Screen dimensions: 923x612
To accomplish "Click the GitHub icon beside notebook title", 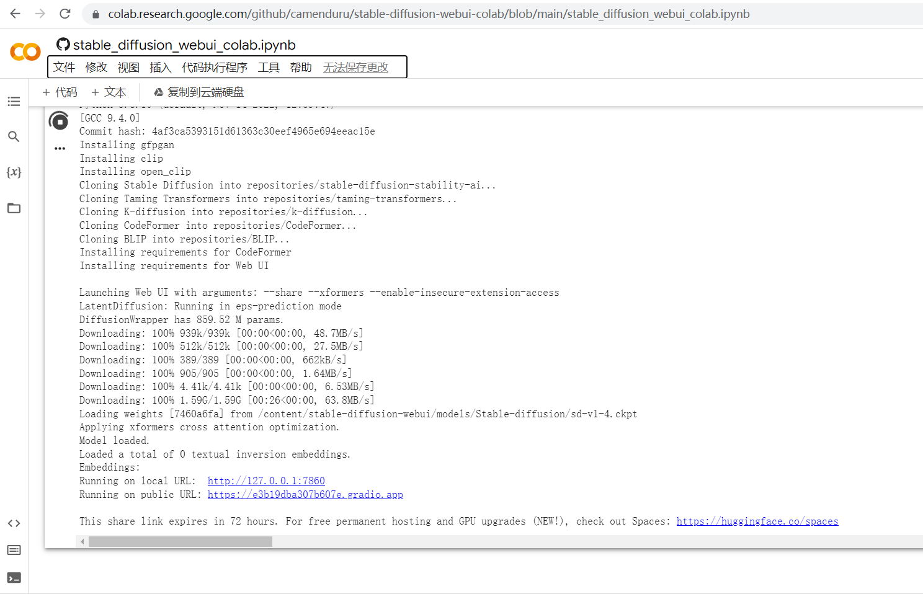I will (63, 44).
